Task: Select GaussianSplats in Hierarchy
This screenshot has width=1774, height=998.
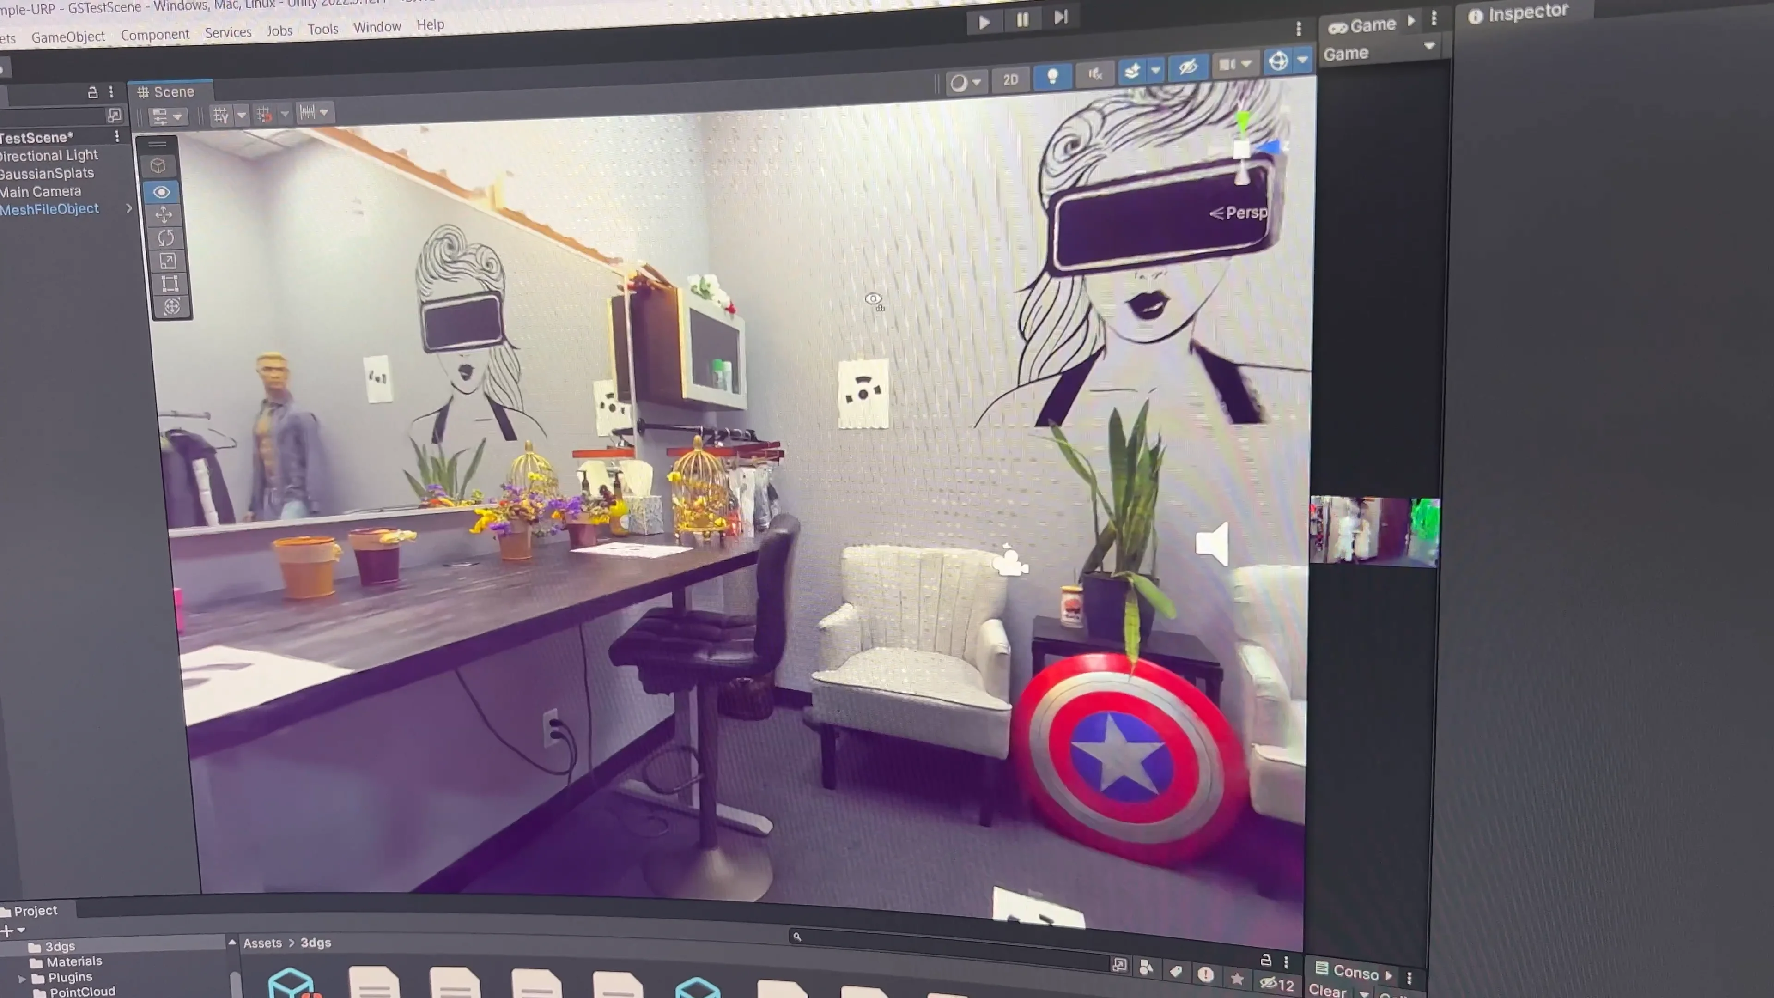Action: click(x=47, y=174)
